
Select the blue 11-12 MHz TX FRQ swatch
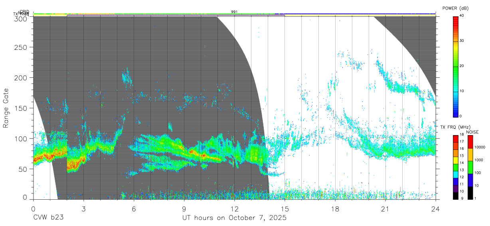(x=456, y=181)
